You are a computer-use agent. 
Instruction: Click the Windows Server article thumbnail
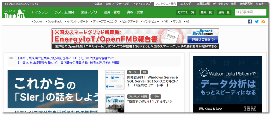(x=115, y=80)
